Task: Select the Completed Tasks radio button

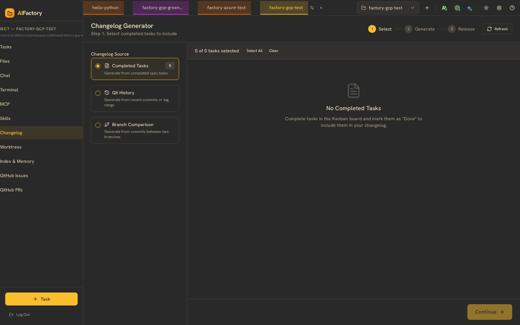Action: 98,66
